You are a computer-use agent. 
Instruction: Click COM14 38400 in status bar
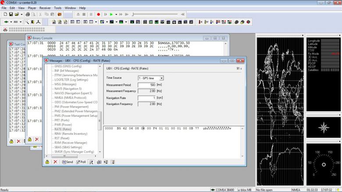222,190
